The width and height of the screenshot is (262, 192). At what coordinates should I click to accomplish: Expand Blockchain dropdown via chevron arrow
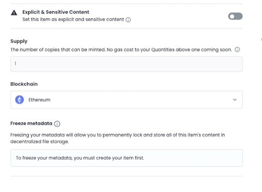tap(235, 100)
